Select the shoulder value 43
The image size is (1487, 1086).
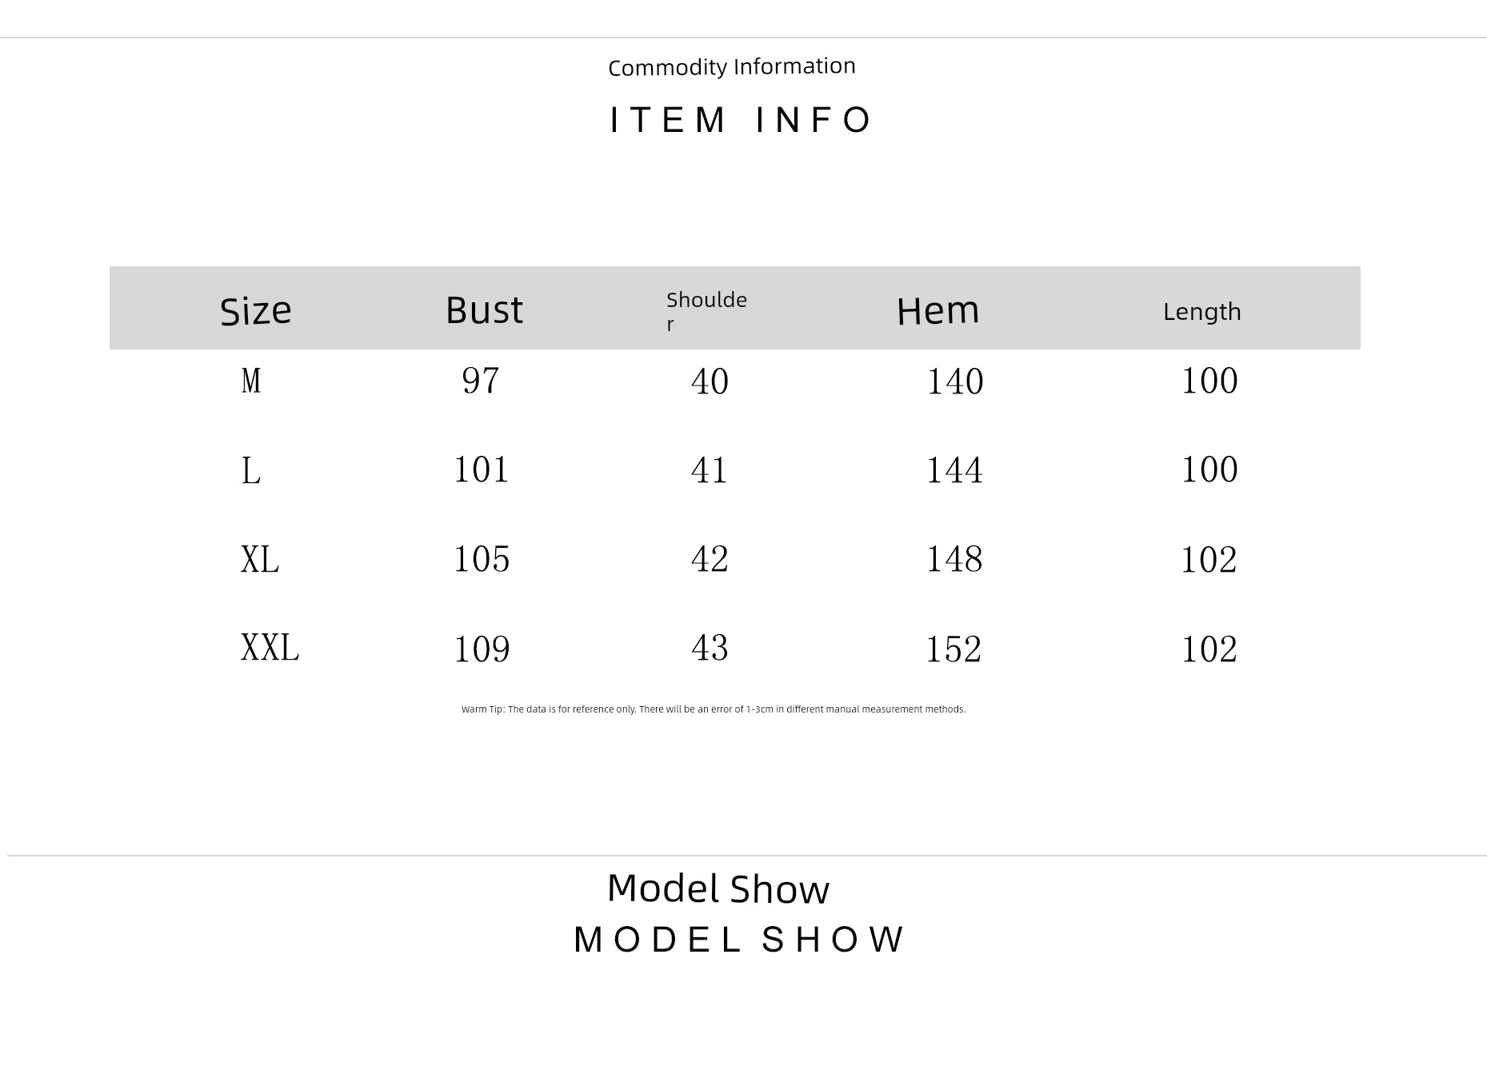pyautogui.click(x=710, y=648)
